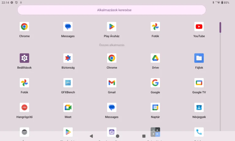Tap the settings gear in status bar
The width and height of the screenshot is (235, 141).
12,2
